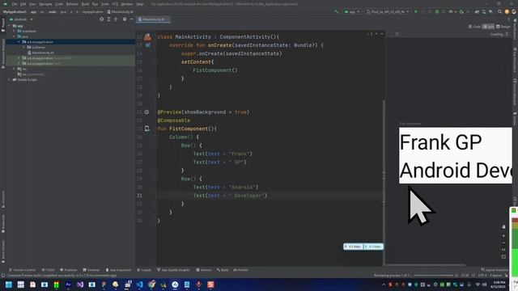
Task: Open App Quality Insights tool window
Action: point(173,270)
